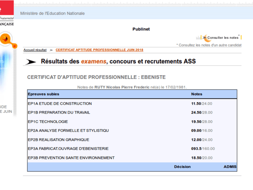This screenshot has height=190, width=253.
Task: Go to Accueil résultat breadcrumb
Action: click(x=35, y=50)
